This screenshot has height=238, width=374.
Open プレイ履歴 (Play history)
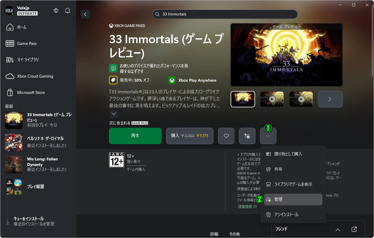38,187
